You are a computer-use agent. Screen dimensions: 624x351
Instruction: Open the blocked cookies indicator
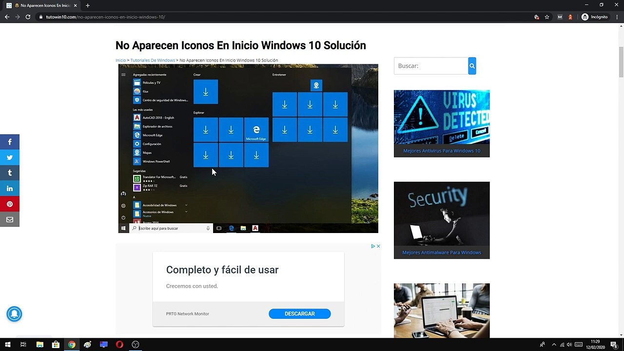(537, 17)
